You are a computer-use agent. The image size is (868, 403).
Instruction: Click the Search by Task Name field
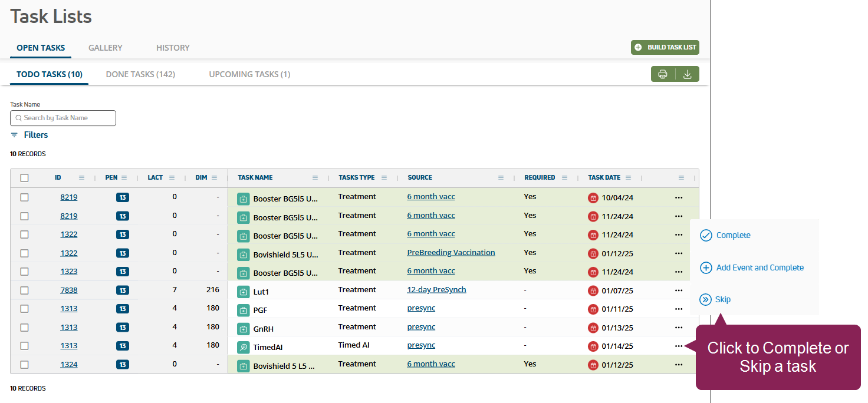click(63, 118)
